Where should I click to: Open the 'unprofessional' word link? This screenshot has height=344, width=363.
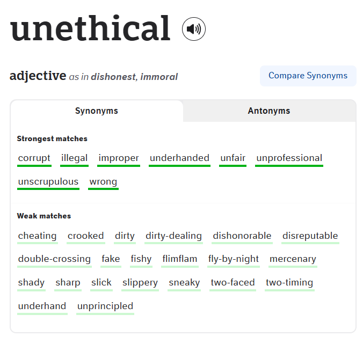pyautogui.click(x=289, y=158)
